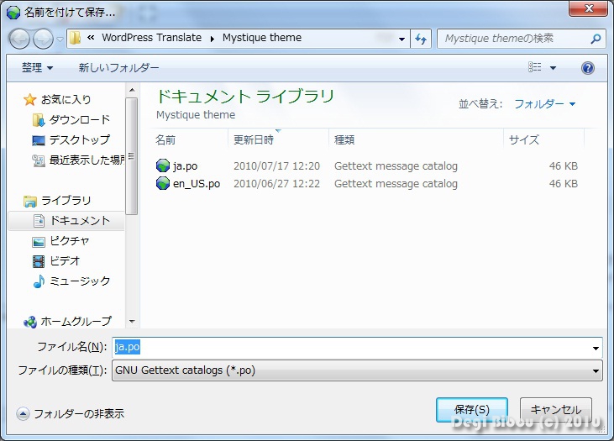
Task: Select WordPress Translate in breadcrumb path
Action: click(x=151, y=38)
